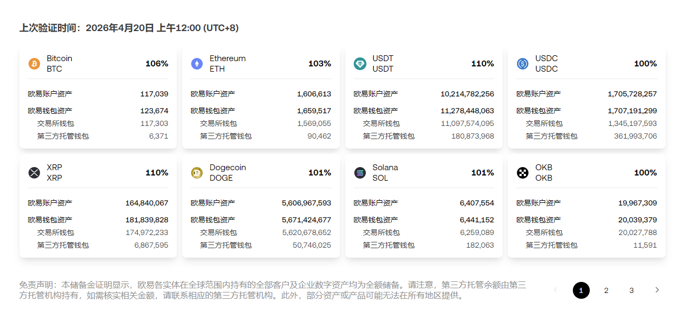689x313 pixels.
Task: Select the Solana 101% reserve ratio
Action: point(483,173)
